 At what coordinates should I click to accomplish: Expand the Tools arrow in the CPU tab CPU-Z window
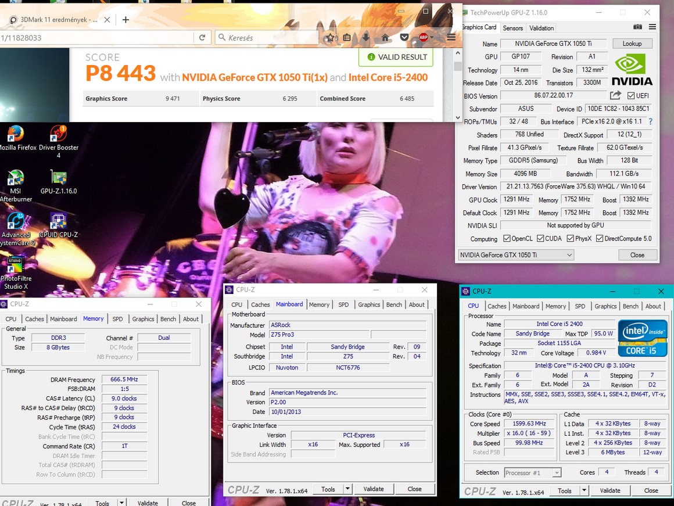[x=584, y=490]
